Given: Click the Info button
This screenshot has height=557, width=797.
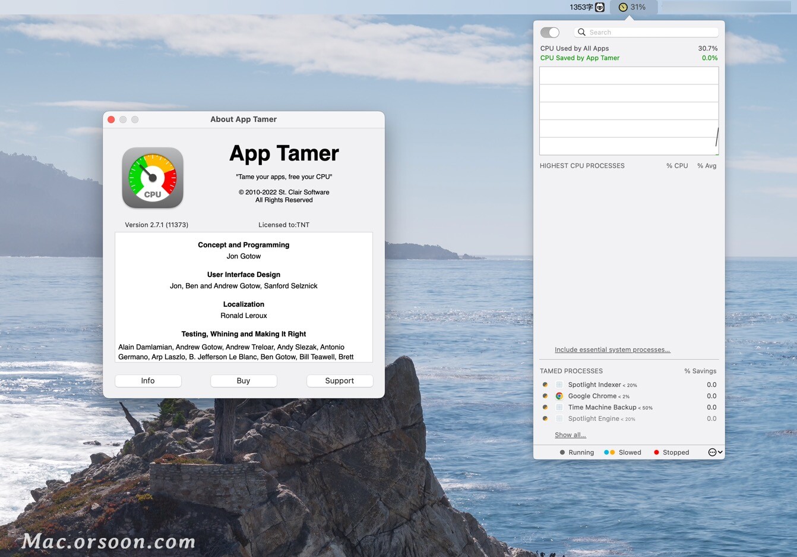Looking at the screenshot, I should point(148,380).
